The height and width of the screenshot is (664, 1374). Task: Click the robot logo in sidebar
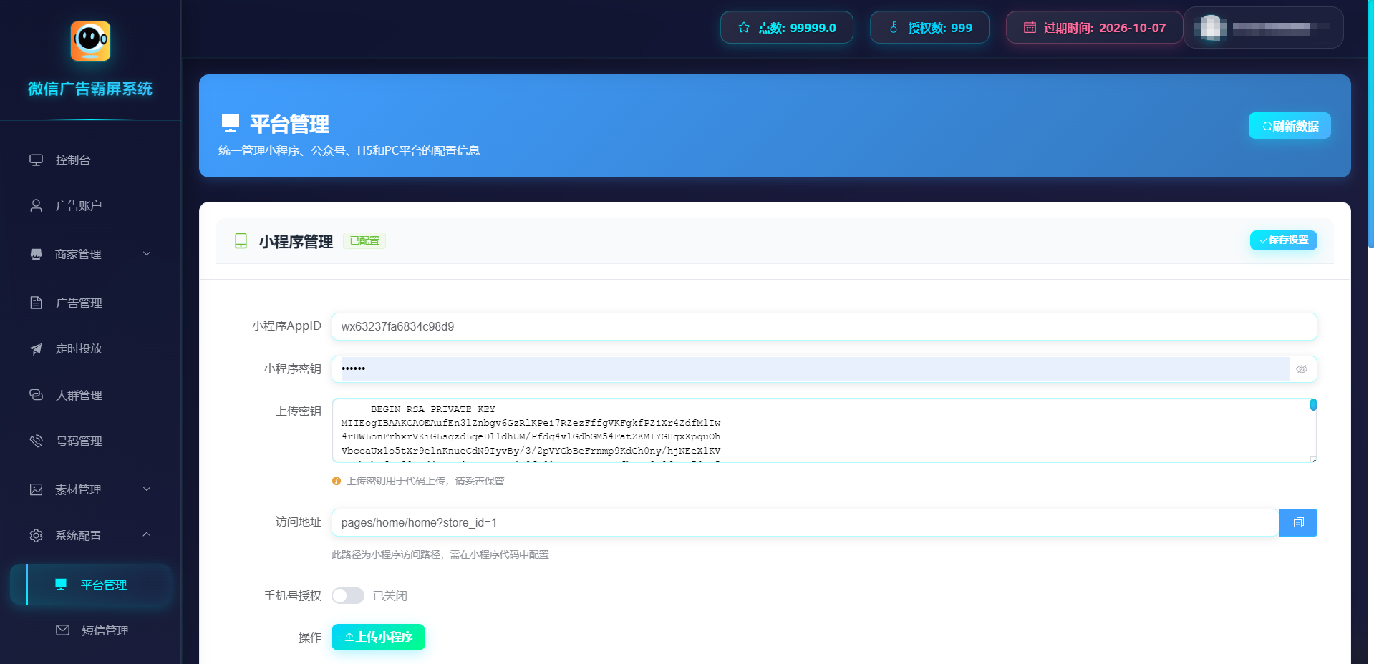pyautogui.click(x=90, y=41)
